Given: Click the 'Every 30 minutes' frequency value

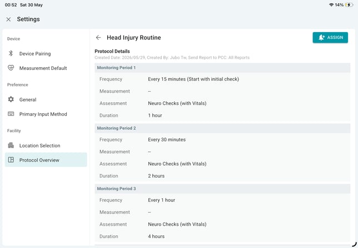Looking at the screenshot, I should (167, 139).
